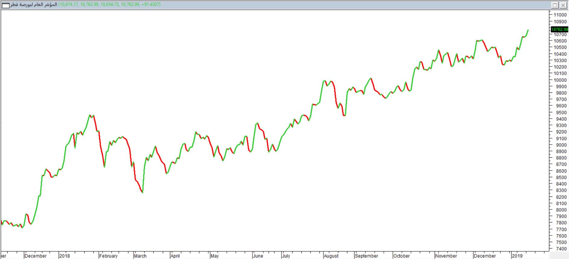Click the February label on date axis

coord(108,256)
